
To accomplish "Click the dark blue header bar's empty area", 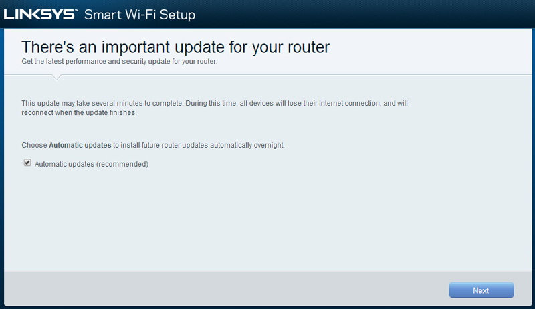I will pyautogui.click(x=368, y=13).
